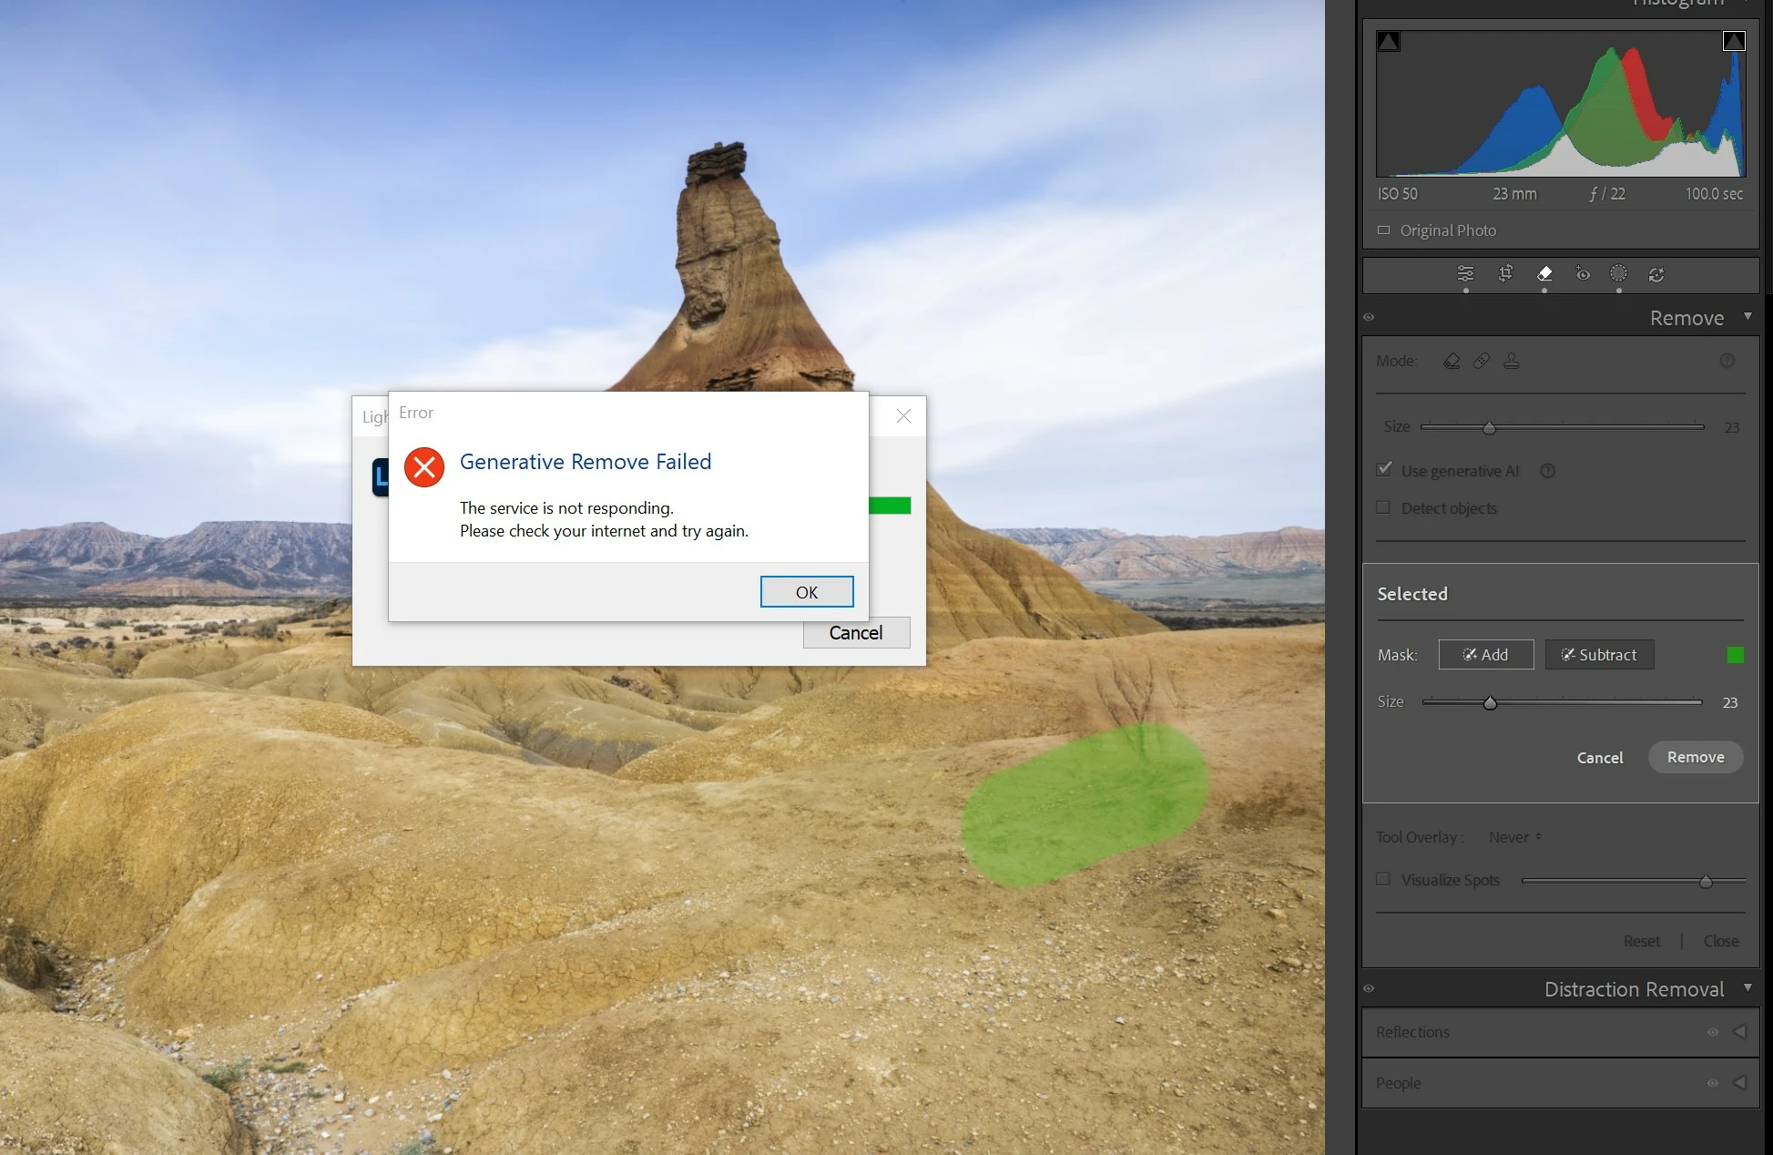The width and height of the screenshot is (1773, 1155).
Task: Toggle Original Photo option in histogram
Action: coord(1384,230)
